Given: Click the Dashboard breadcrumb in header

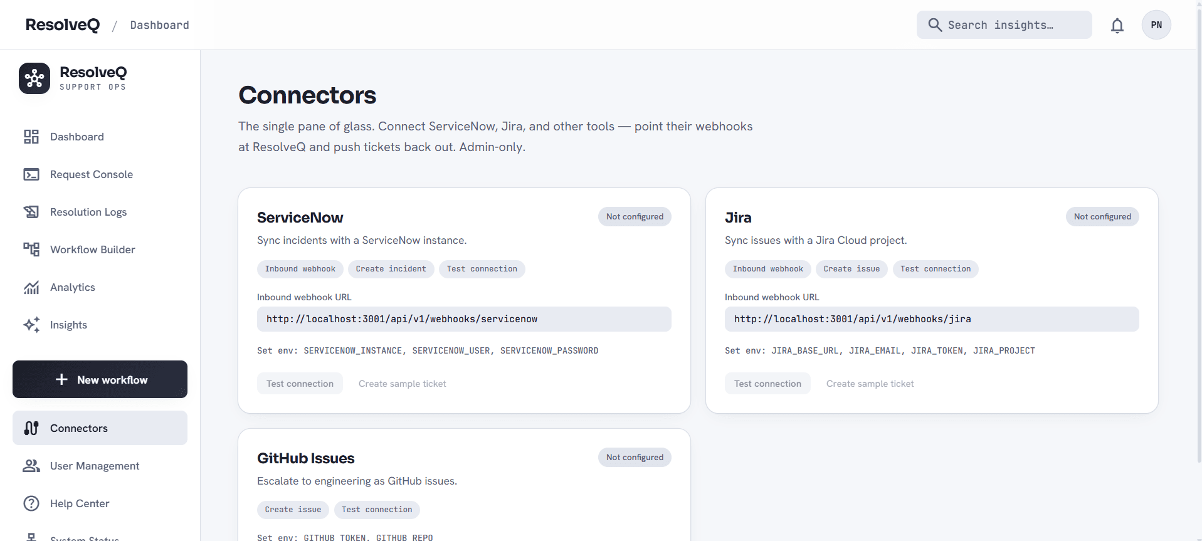Looking at the screenshot, I should [x=159, y=25].
